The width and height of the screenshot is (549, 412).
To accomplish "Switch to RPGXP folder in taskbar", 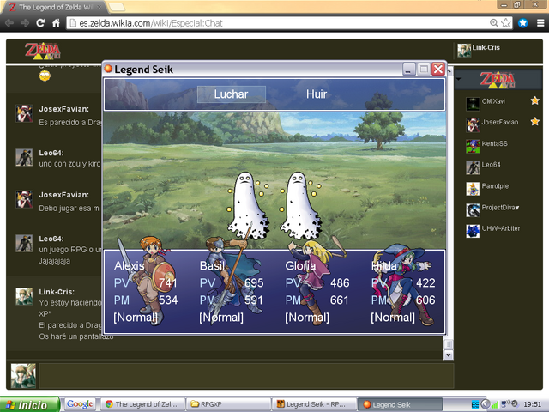I will point(228,404).
